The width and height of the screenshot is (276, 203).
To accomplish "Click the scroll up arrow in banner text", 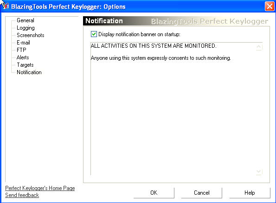I will [x=259, y=47].
